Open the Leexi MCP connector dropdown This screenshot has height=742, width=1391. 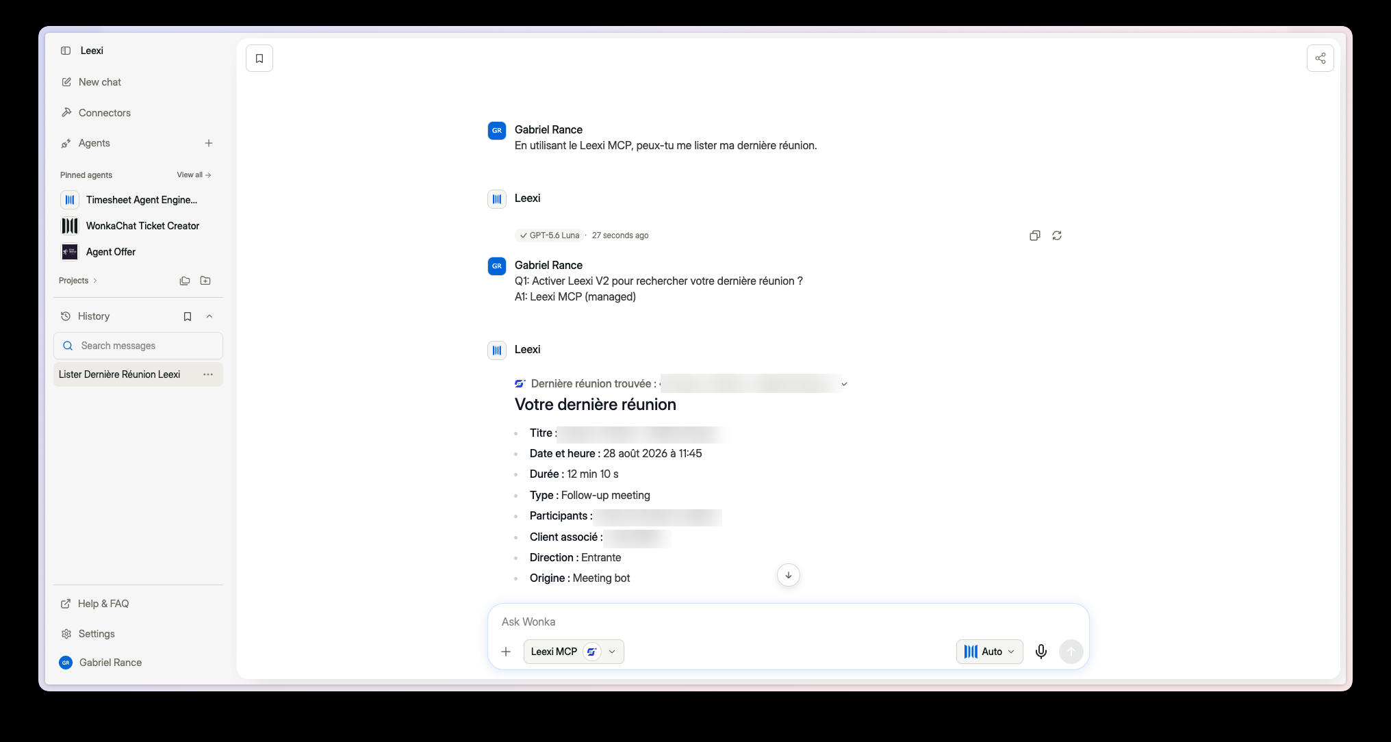(574, 652)
